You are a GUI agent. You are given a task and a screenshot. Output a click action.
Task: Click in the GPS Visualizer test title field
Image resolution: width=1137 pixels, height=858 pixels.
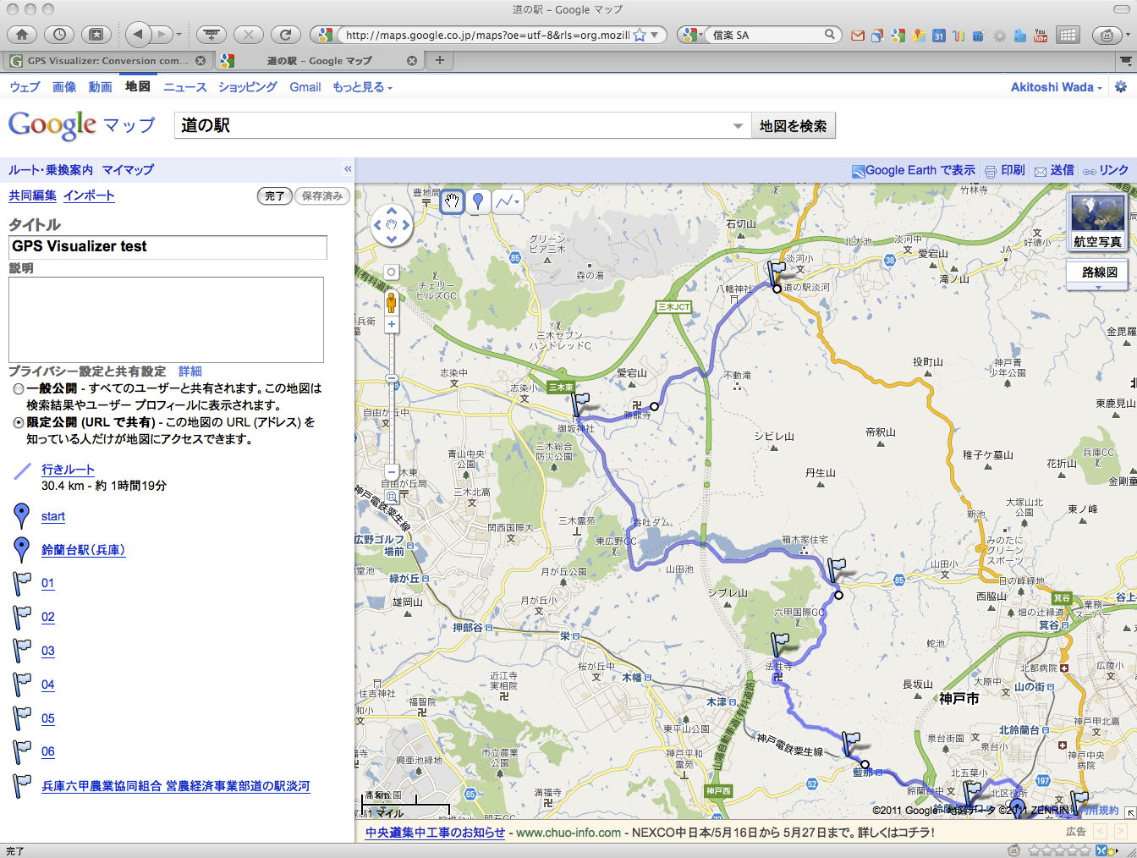point(168,246)
